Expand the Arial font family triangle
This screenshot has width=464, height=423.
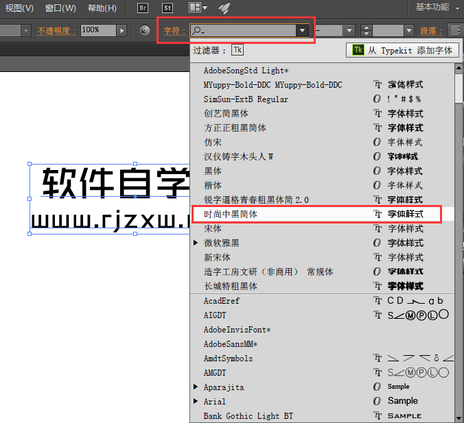tap(196, 401)
